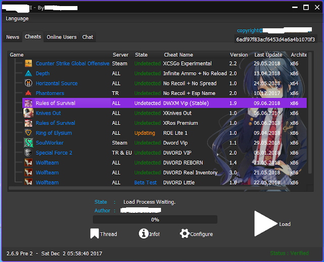The width and height of the screenshot is (324, 262).
Task: Sort by the Server column header
Action: pos(120,55)
